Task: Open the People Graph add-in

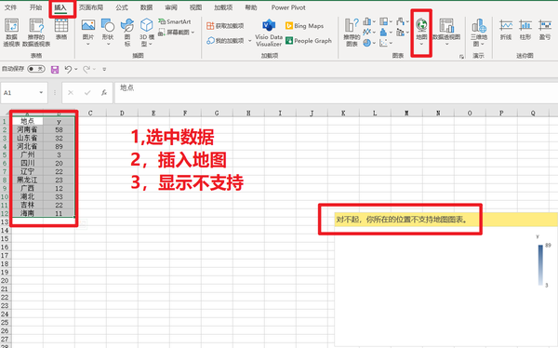Action: click(x=309, y=41)
